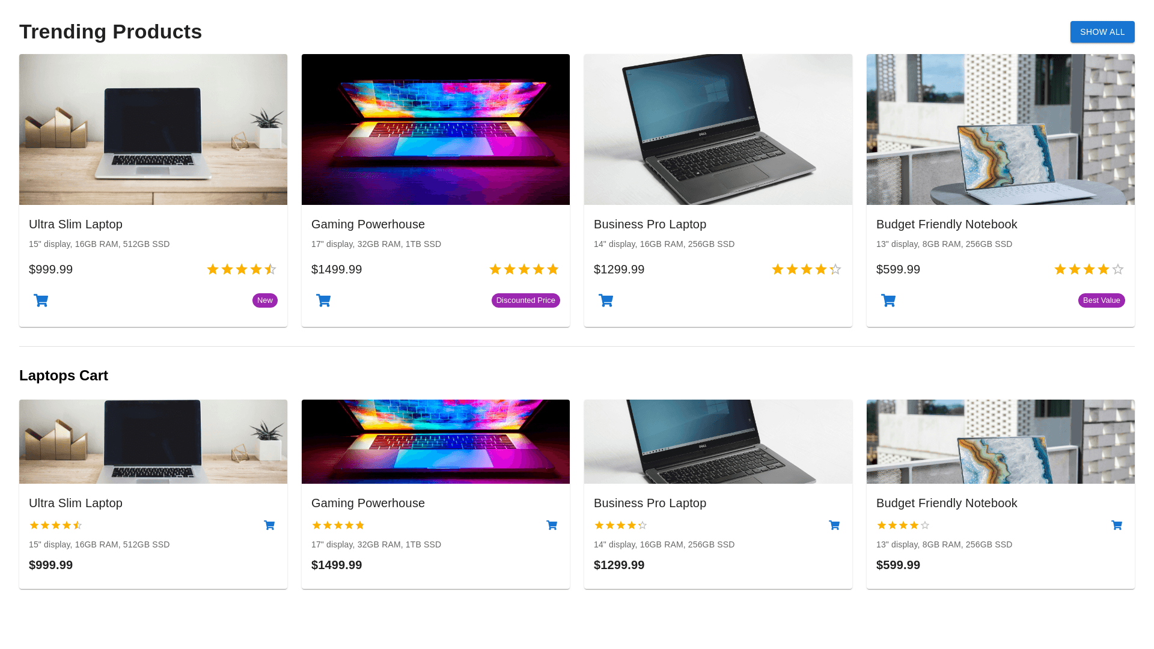Click Business Pro Laptop image in Laptops Cart
1154x649 pixels.
tap(718, 442)
